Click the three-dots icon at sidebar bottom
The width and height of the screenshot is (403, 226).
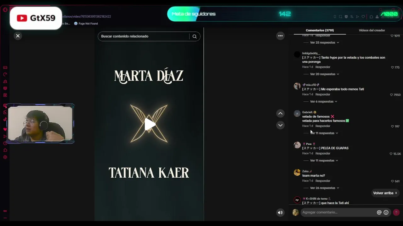[5, 218]
